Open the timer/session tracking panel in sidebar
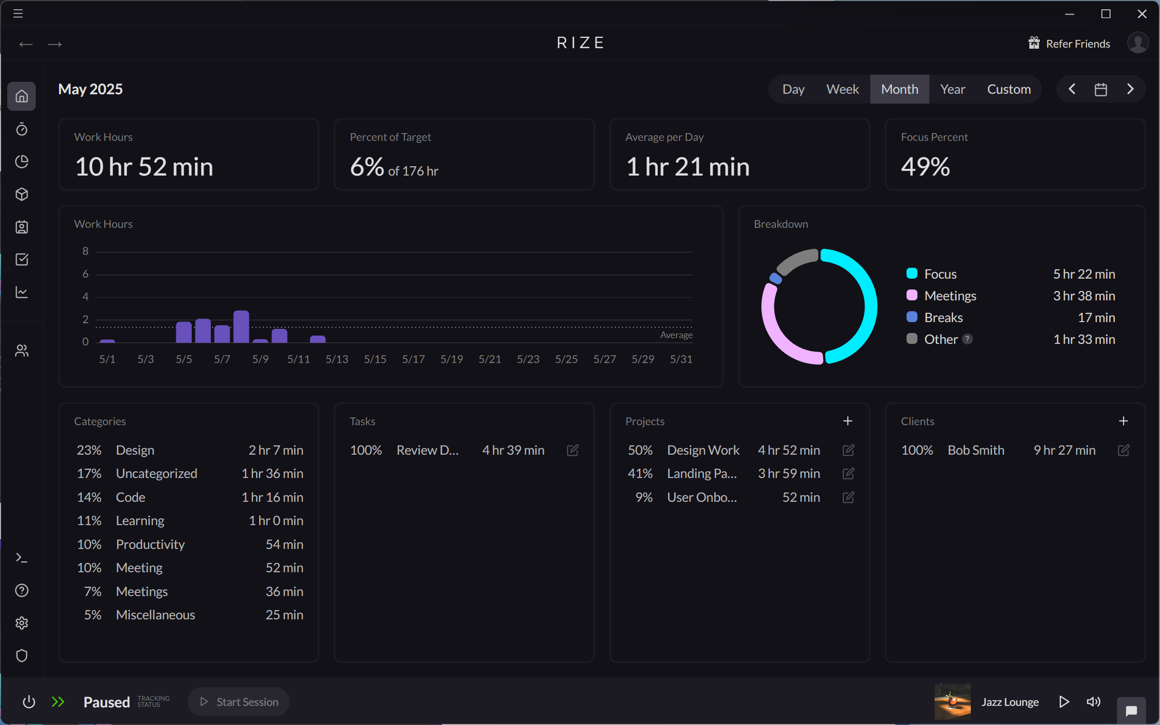The image size is (1160, 725). pos(22,129)
